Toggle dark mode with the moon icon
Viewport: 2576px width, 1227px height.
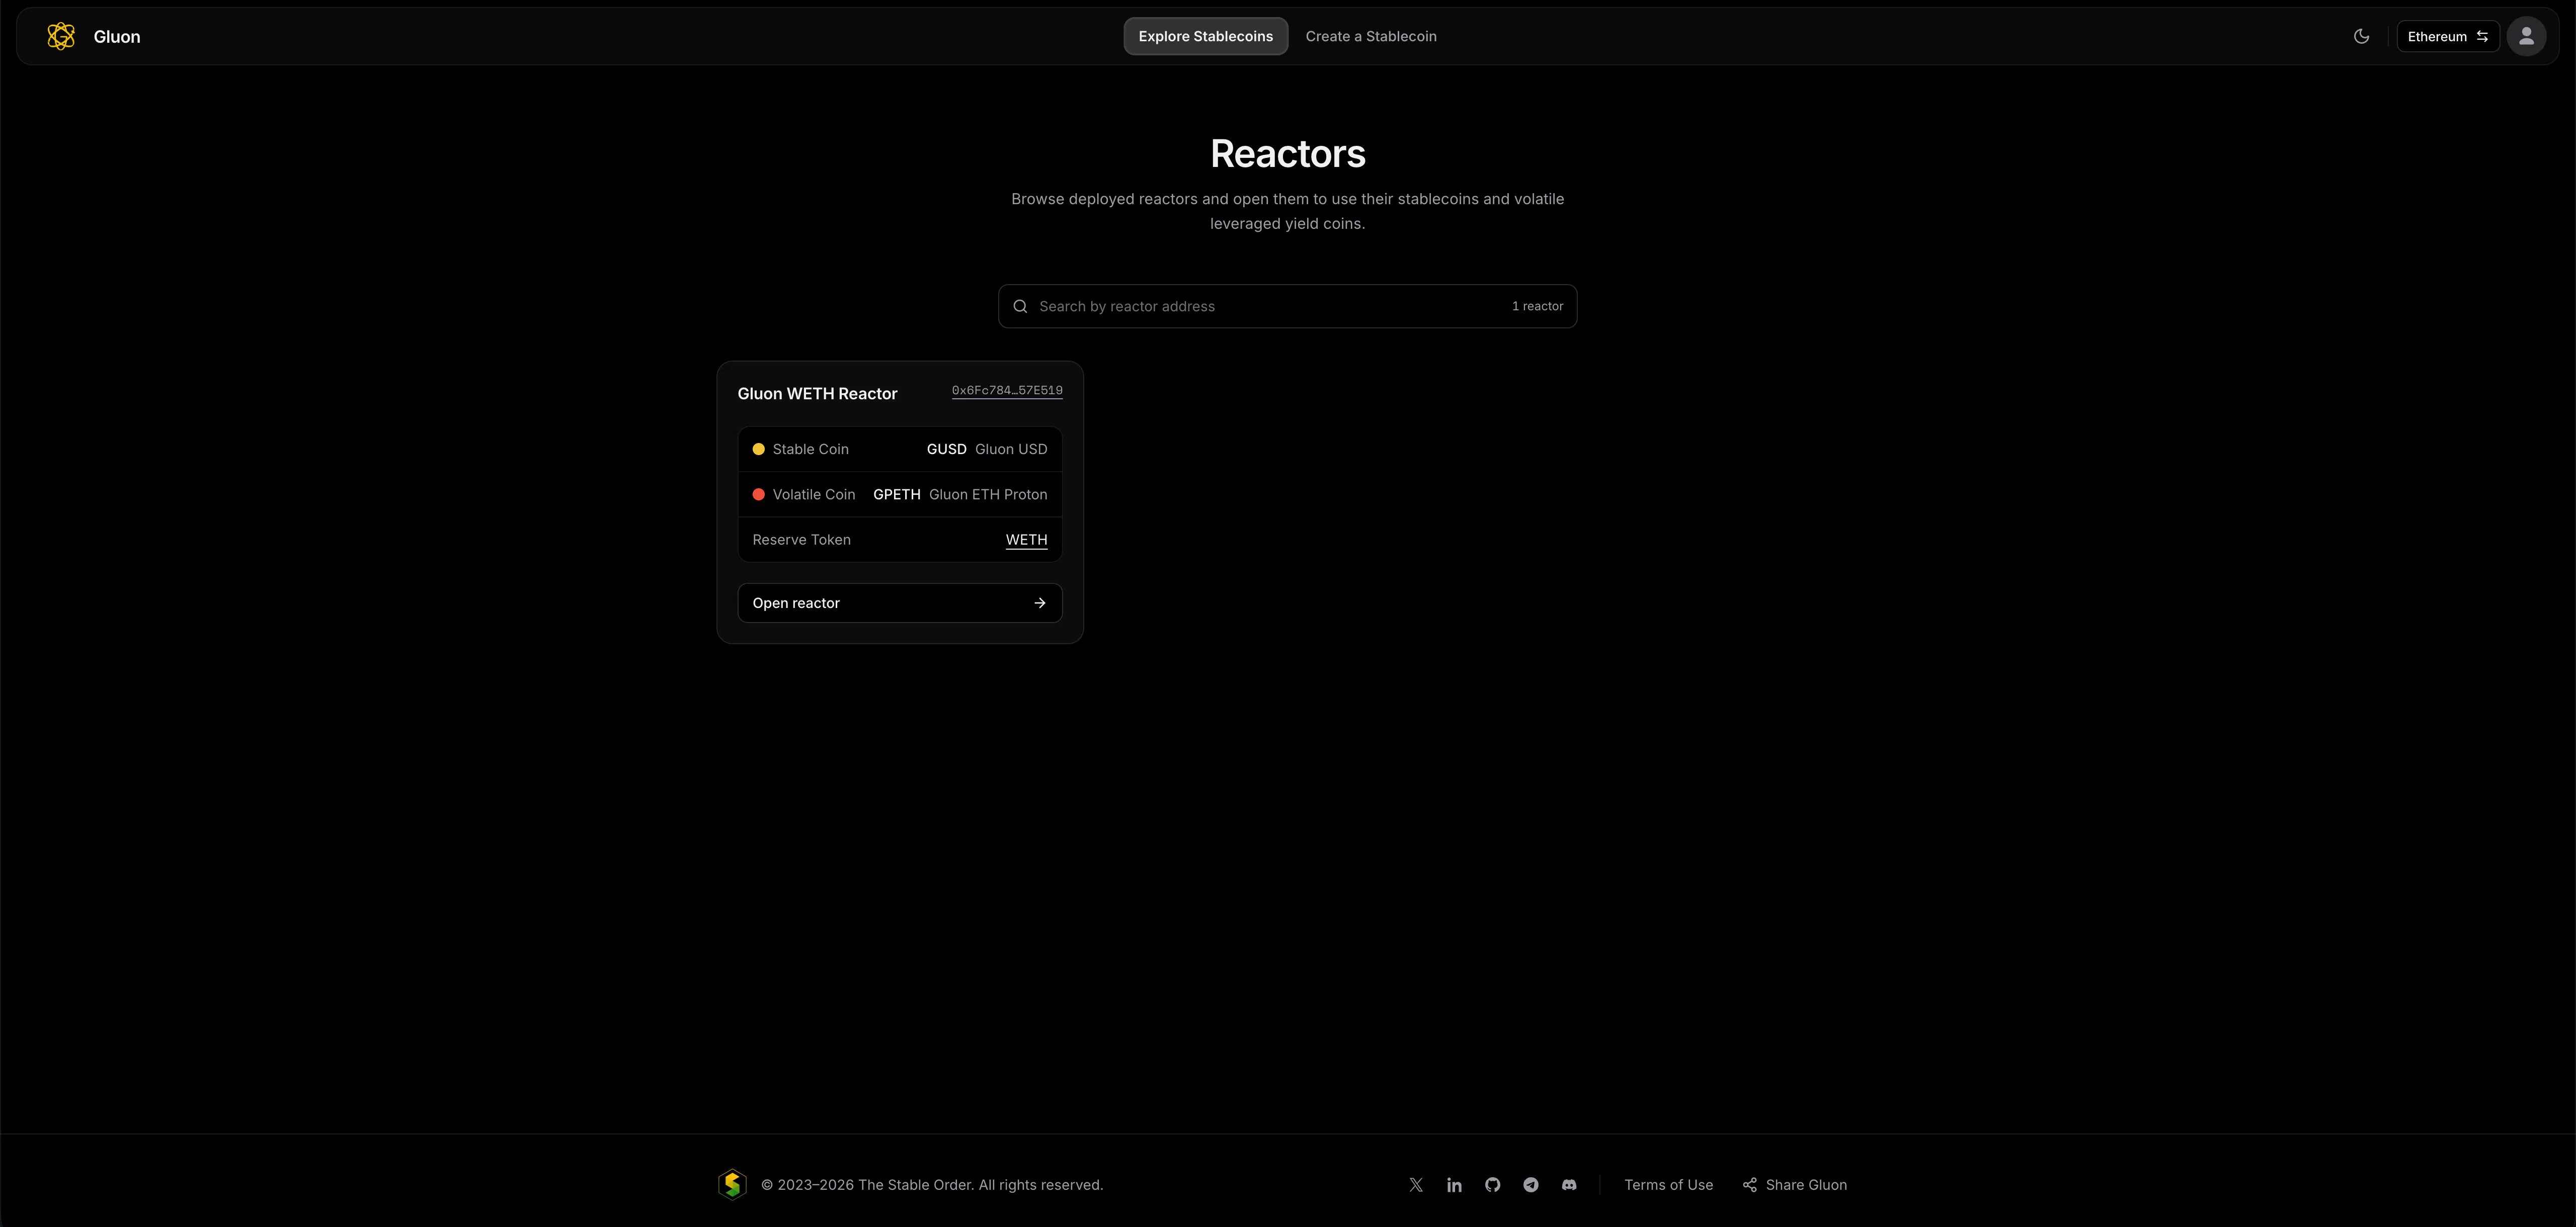tap(2361, 36)
